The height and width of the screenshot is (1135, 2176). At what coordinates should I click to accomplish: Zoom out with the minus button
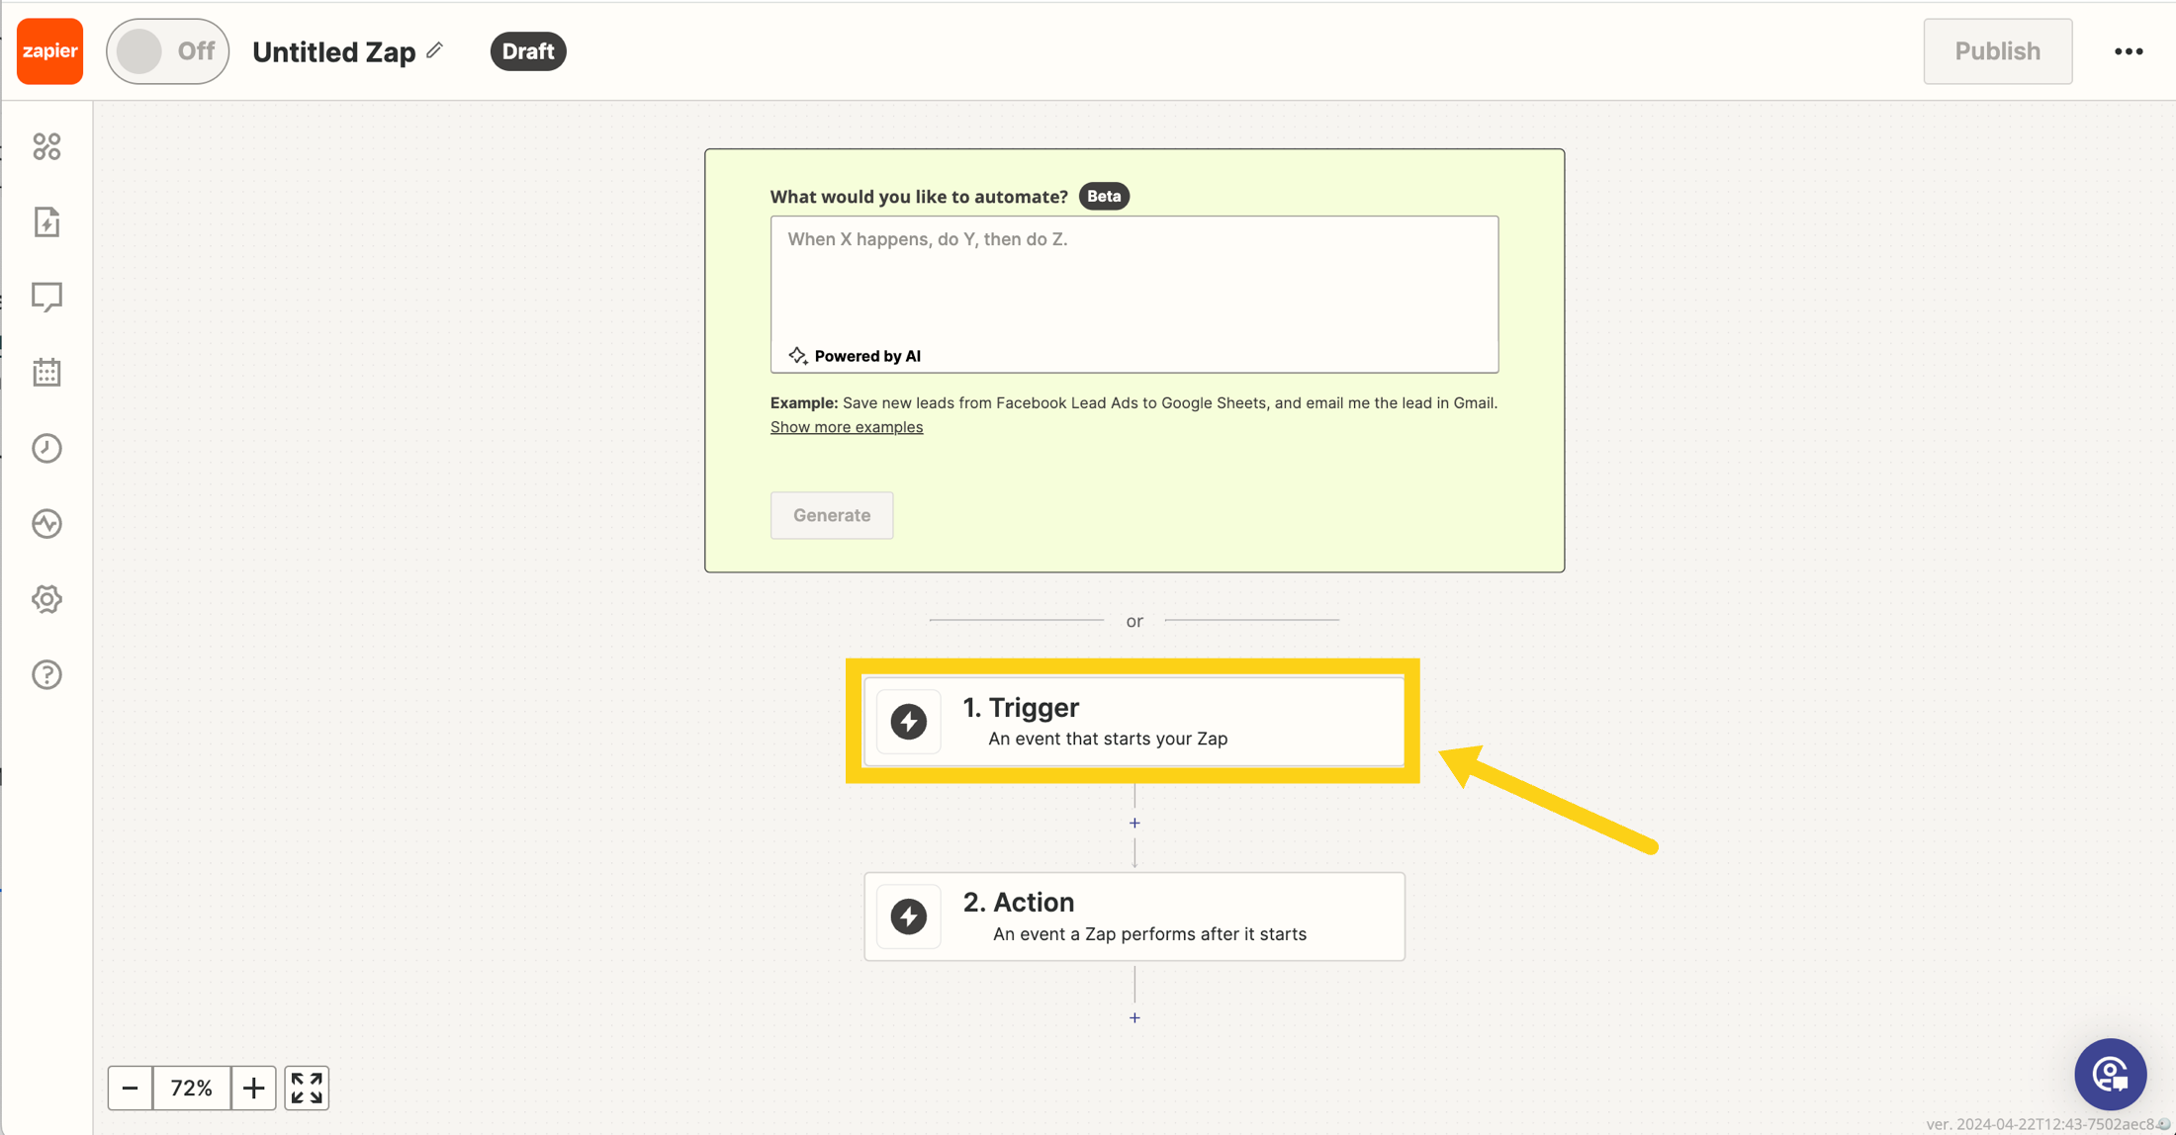(x=130, y=1088)
